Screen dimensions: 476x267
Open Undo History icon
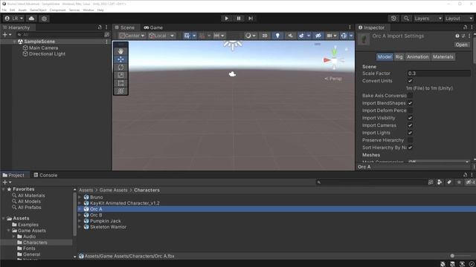coord(393,19)
